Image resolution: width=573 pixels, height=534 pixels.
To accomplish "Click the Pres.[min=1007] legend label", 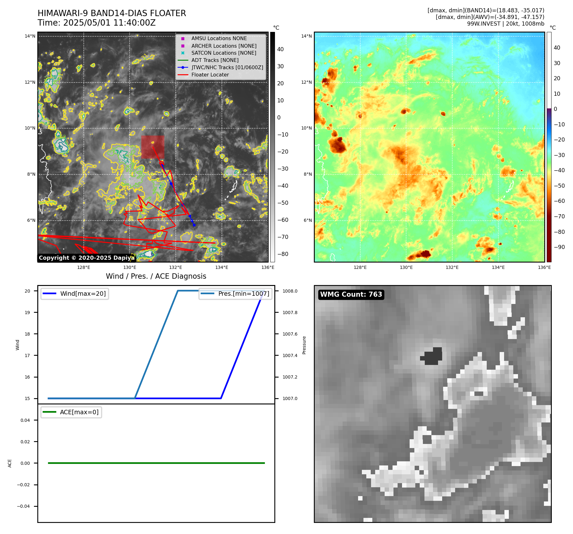I will coord(244,294).
